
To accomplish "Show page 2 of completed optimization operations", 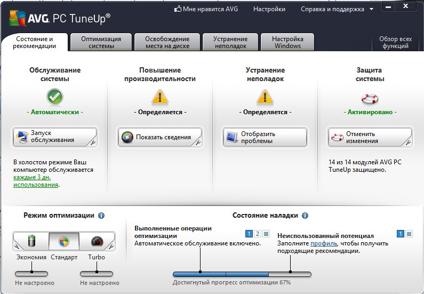I will (258, 234).
